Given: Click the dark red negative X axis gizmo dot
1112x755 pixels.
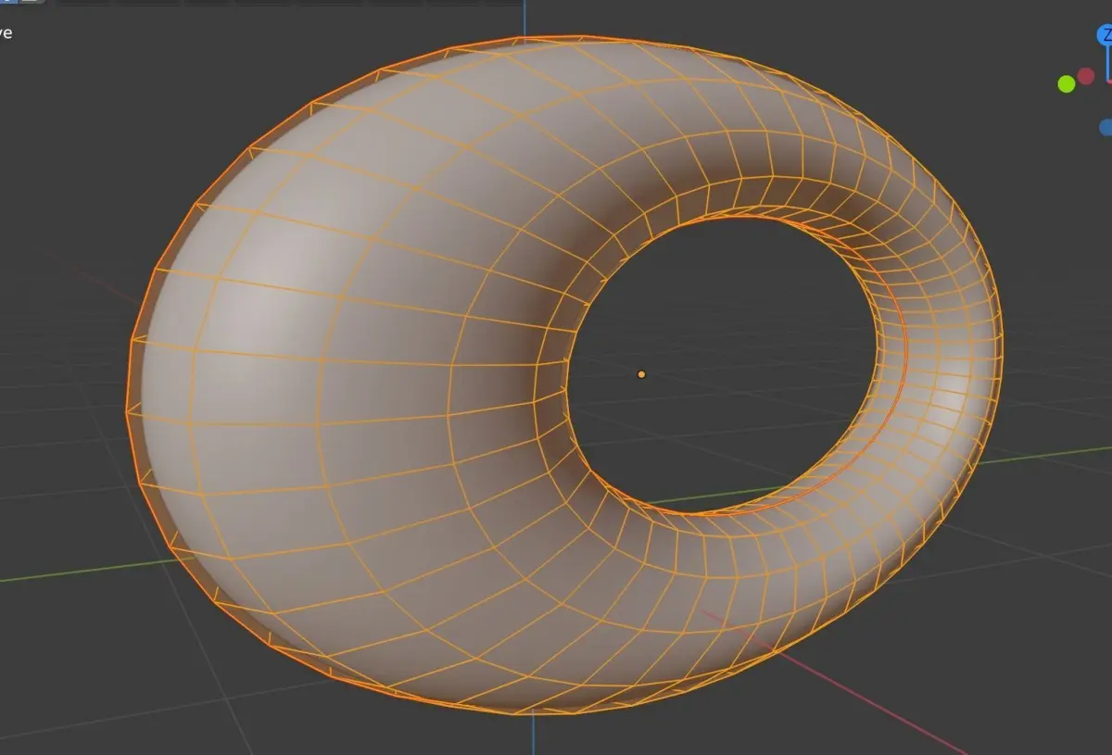Looking at the screenshot, I should click(1086, 76).
